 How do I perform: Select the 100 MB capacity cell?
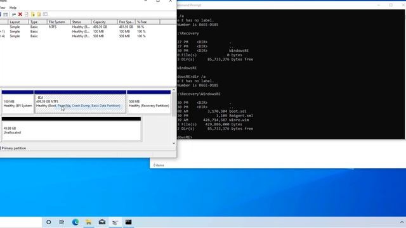pyautogui.click(x=98, y=32)
